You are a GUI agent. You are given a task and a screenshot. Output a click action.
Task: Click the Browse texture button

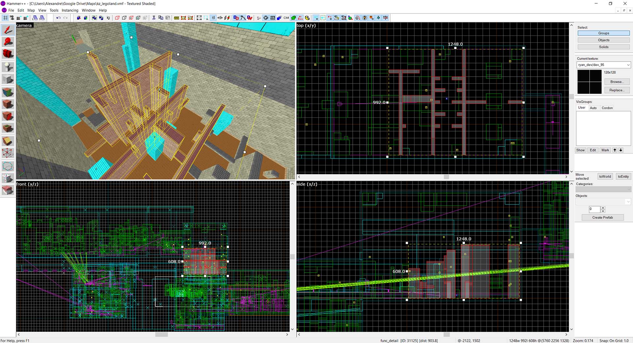pyautogui.click(x=617, y=82)
